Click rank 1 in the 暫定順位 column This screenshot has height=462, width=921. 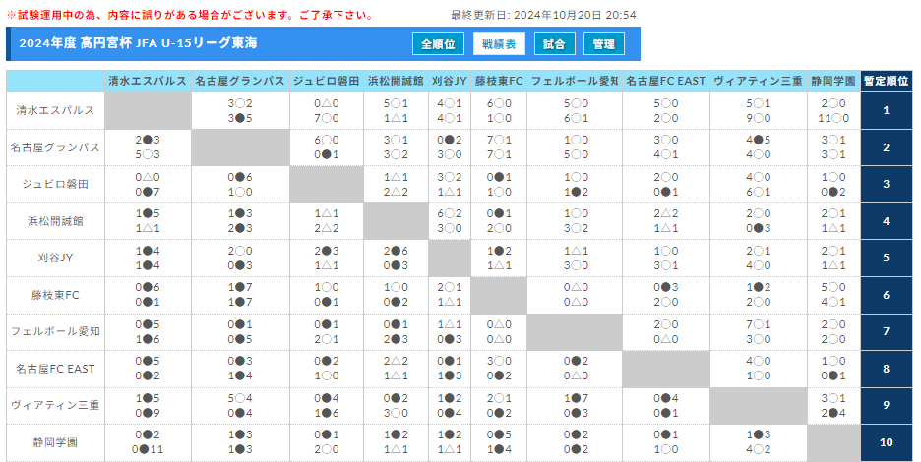coord(886,110)
